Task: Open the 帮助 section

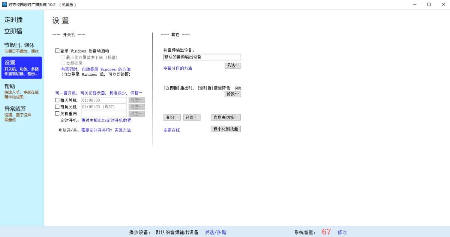Action: pos(10,86)
